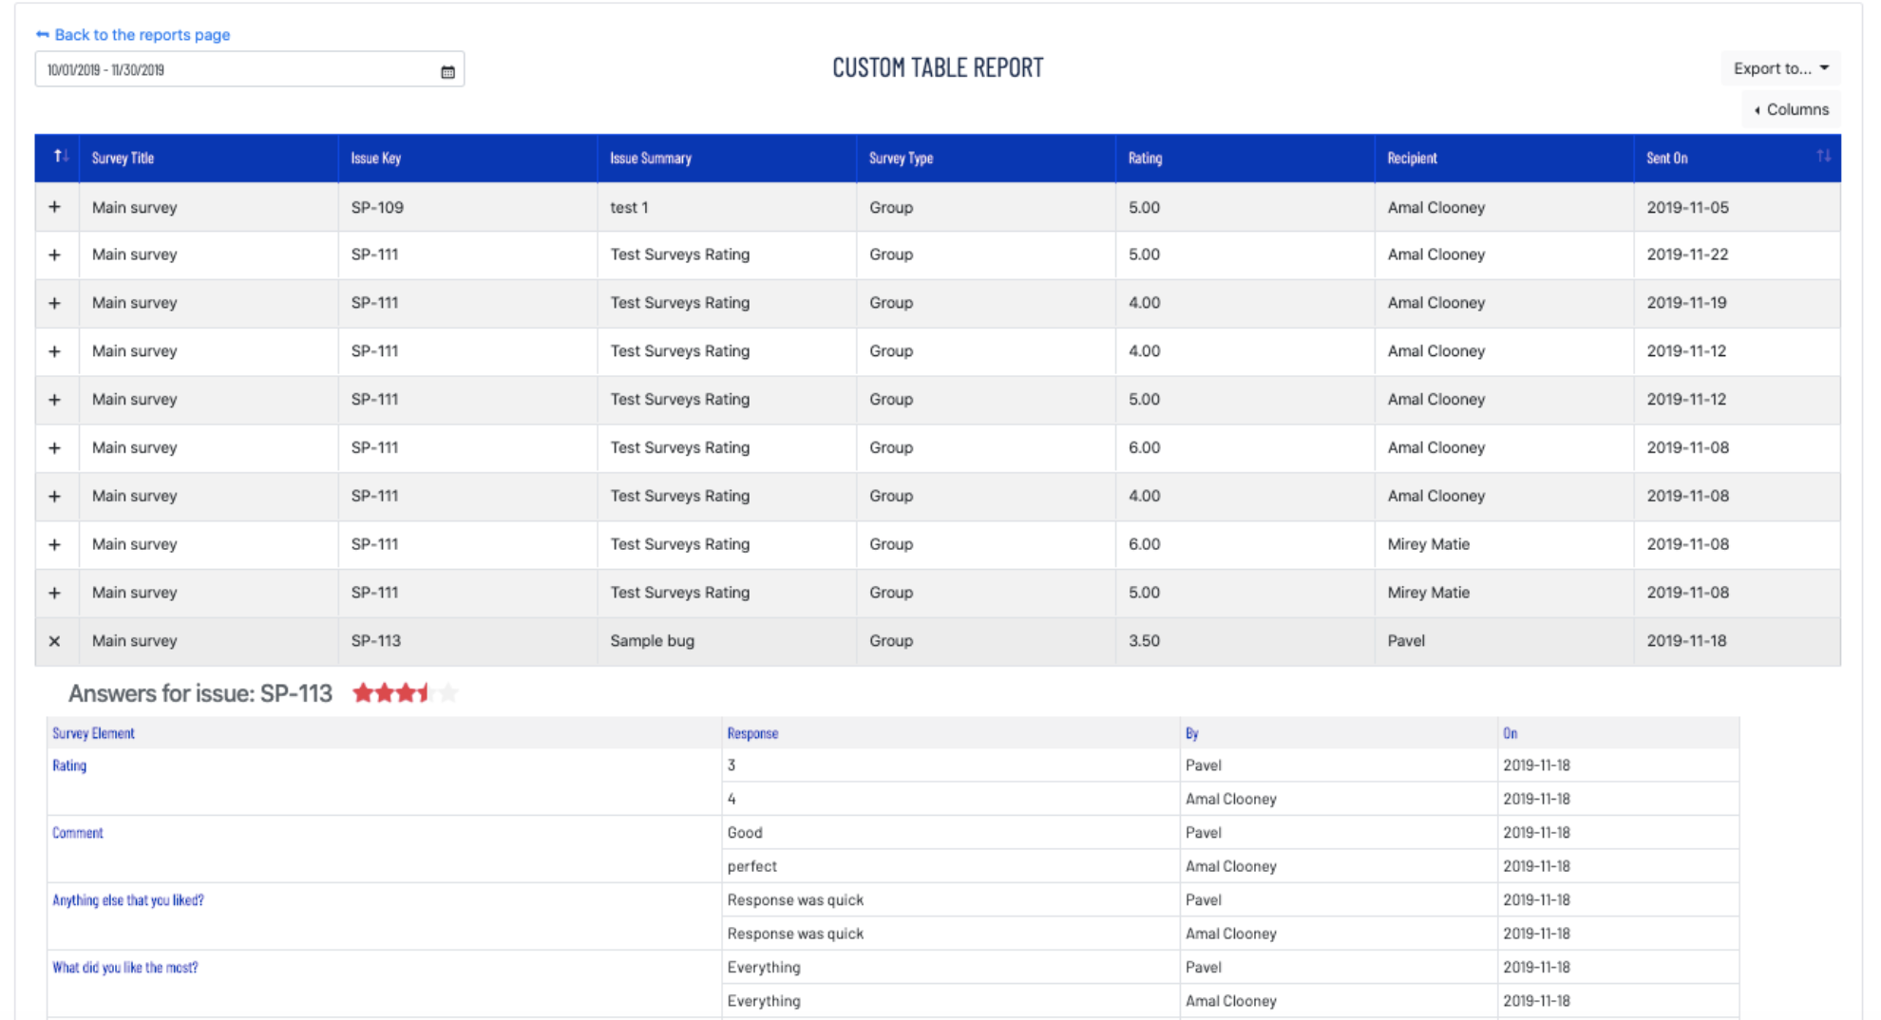Click the Comment survey element
This screenshot has height=1020, width=1881.
pyautogui.click(x=77, y=832)
